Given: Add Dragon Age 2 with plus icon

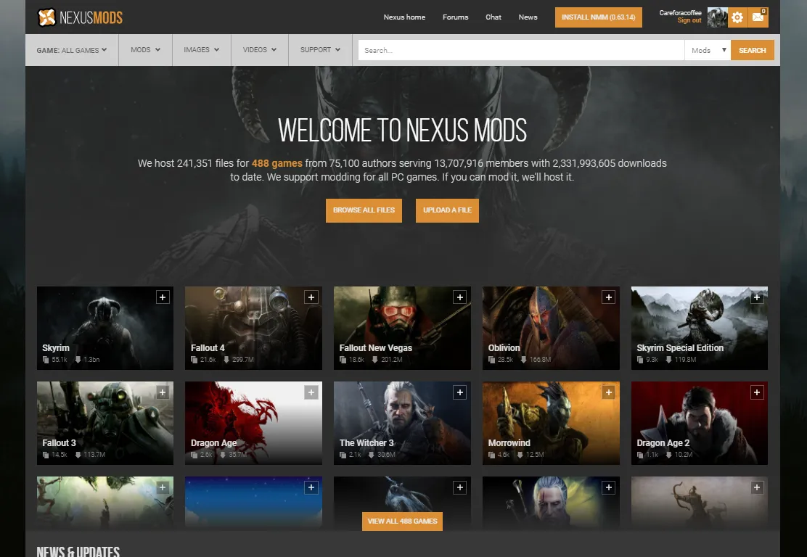Looking at the screenshot, I should [x=756, y=392].
